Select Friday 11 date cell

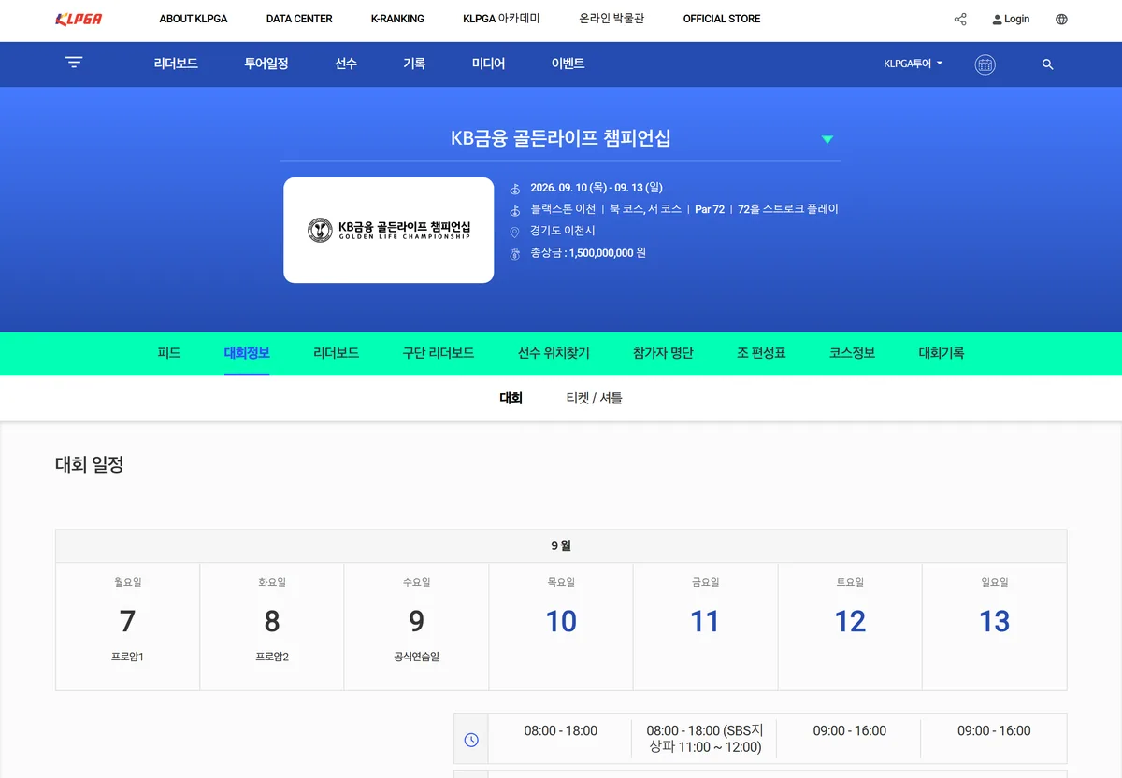point(705,627)
